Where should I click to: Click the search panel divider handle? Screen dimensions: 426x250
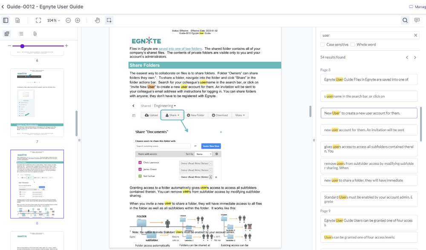(x=314, y=140)
